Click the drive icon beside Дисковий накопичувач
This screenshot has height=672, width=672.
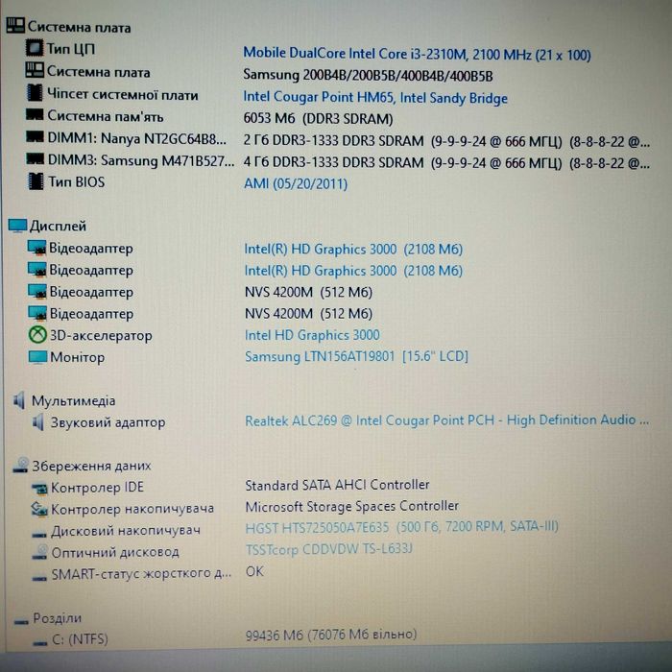[x=39, y=534]
